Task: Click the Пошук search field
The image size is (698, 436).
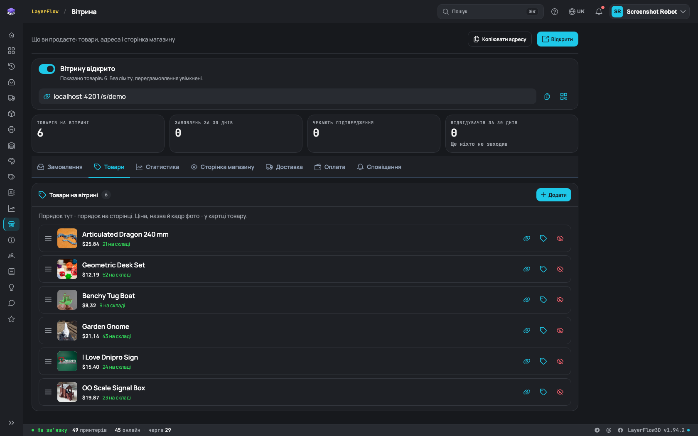Action: coord(491,12)
